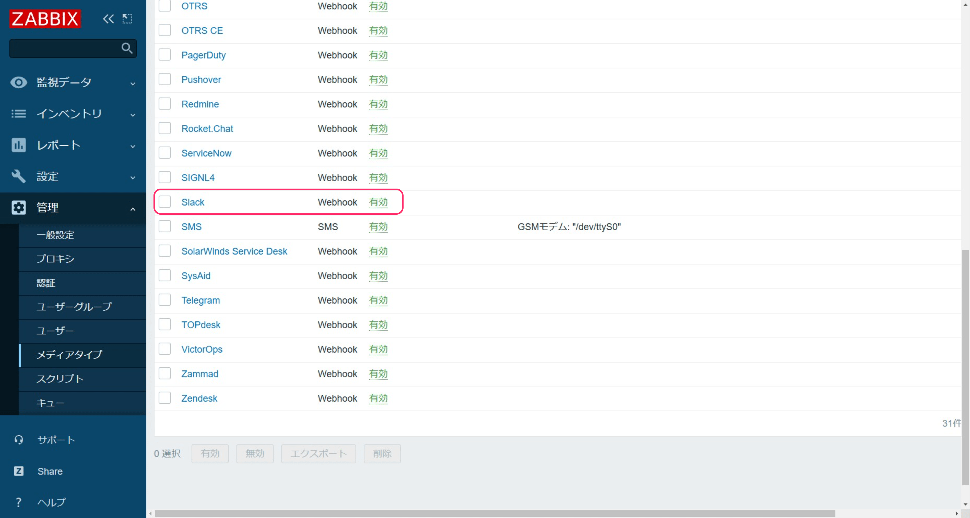
Task: Tick the checkbox next to Telegram
Action: coord(164,300)
